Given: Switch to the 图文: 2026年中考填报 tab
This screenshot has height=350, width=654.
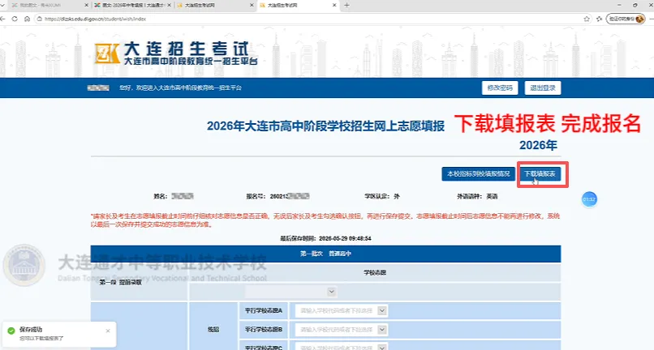Looking at the screenshot, I should (x=131, y=5).
